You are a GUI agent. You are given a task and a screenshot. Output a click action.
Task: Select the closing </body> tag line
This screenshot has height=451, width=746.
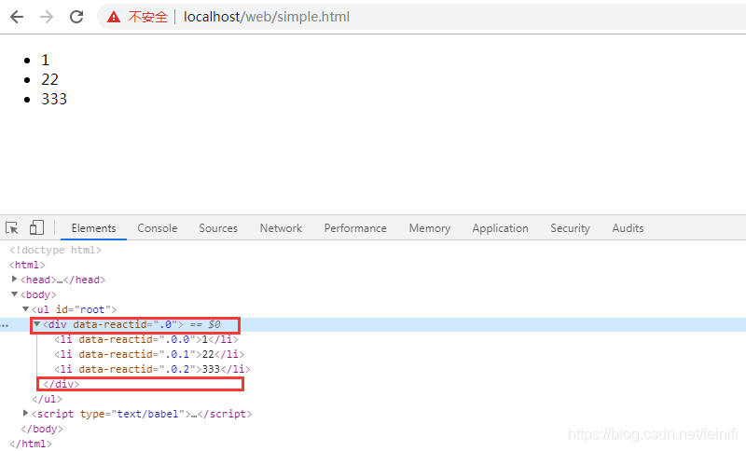pos(42,429)
